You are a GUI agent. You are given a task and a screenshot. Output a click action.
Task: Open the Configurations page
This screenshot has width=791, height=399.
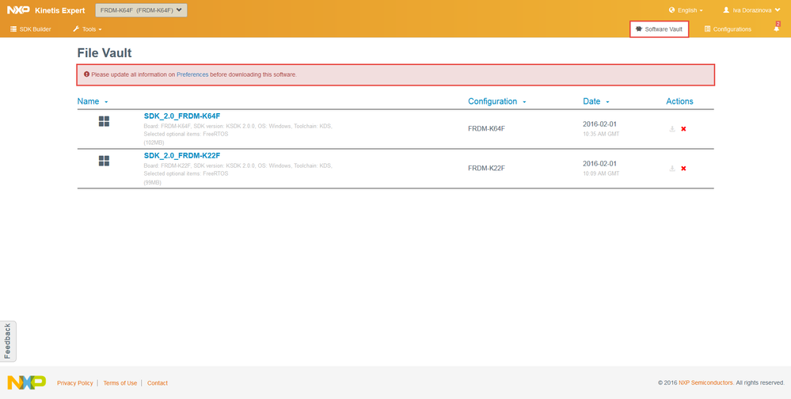coord(728,29)
